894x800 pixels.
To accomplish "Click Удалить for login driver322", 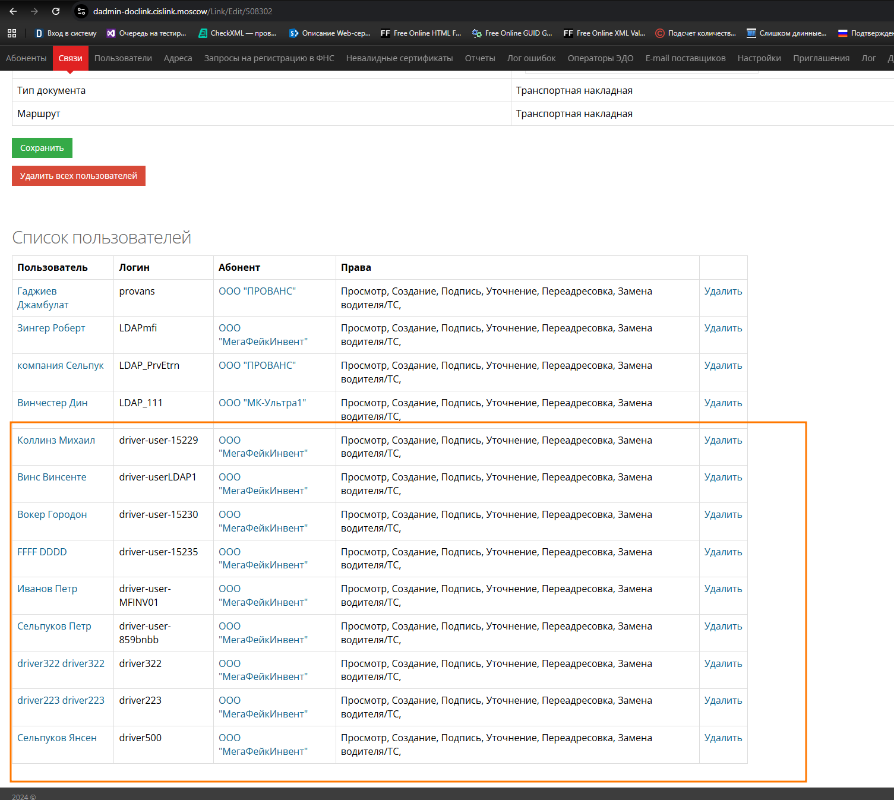I will tap(723, 663).
